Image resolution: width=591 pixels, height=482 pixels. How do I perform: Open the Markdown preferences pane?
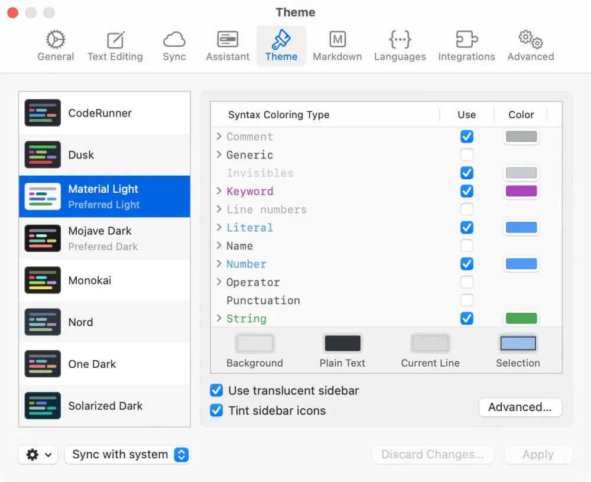[337, 46]
